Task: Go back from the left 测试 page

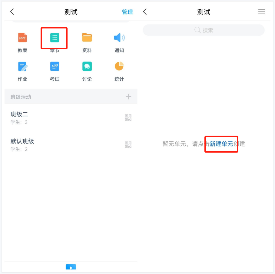Action: 12,12
